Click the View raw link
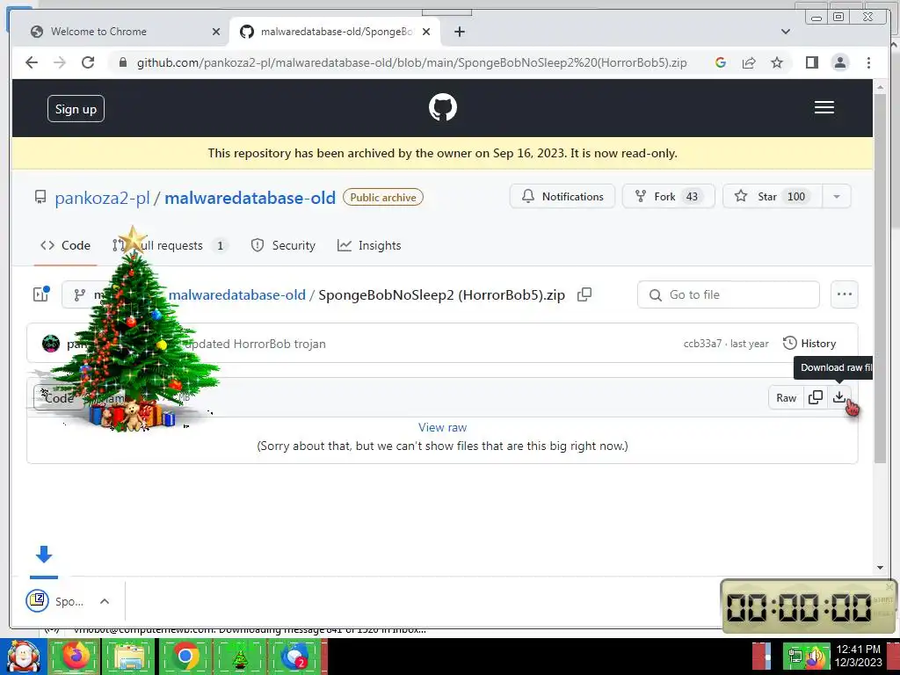This screenshot has width=900, height=675. pos(443,427)
